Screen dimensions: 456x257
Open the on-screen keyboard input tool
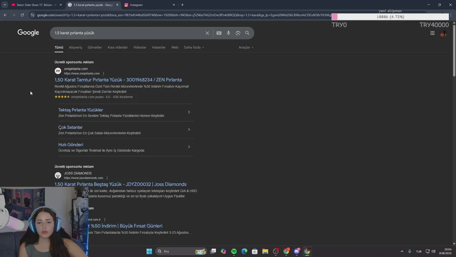click(219, 33)
